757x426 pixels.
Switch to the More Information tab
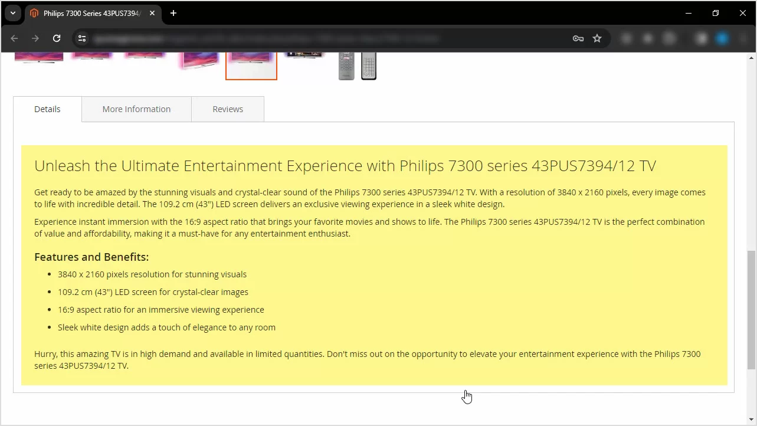136,109
